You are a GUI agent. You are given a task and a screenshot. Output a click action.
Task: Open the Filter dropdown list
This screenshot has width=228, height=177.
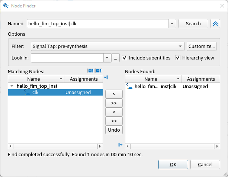[180, 46]
